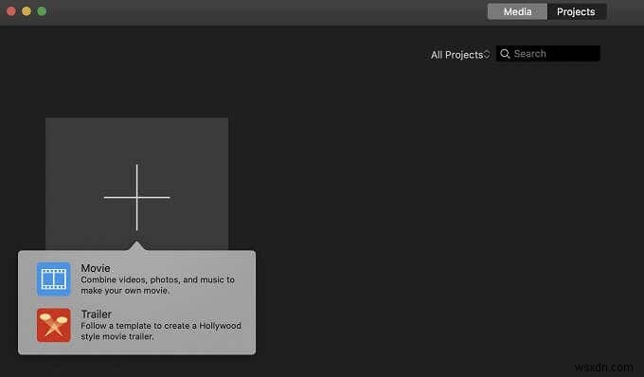This screenshot has height=377, width=644.
Task: Close the window with the red button
Action: click(x=11, y=11)
